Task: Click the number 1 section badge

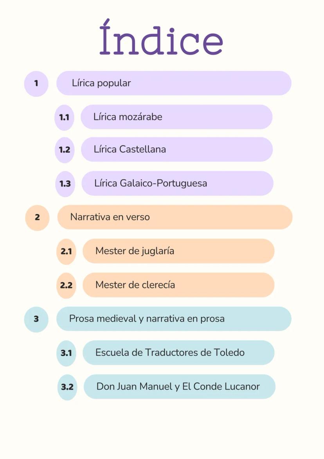Action: [x=36, y=83]
